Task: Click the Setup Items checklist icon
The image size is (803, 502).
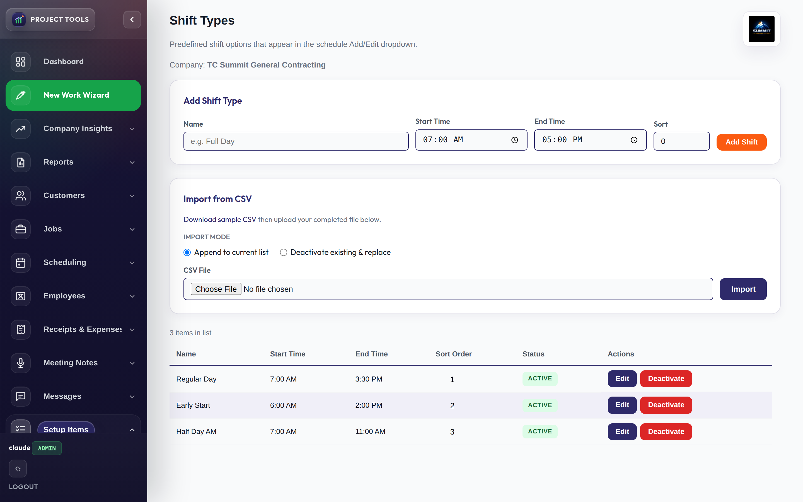Action: [21, 427]
